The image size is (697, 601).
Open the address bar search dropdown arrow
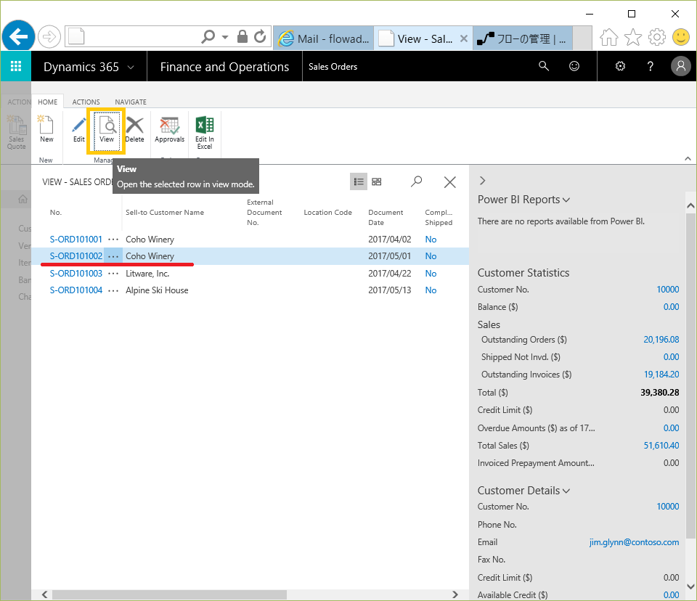(x=225, y=37)
